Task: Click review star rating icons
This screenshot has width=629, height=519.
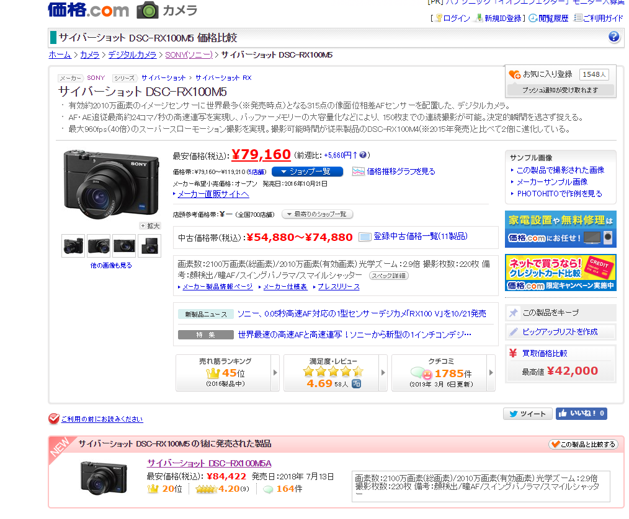Action: coord(333,371)
